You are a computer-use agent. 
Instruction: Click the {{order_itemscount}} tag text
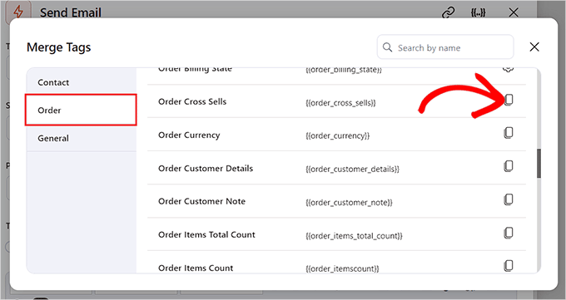(x=342, y=268)
